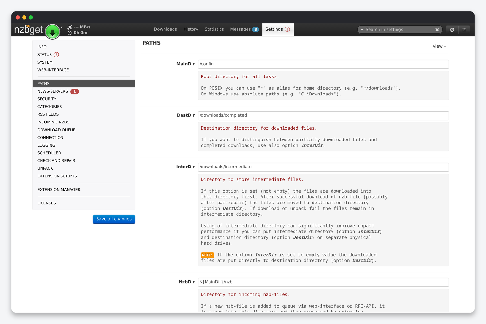
Task: Click the '0h 0m' remaining time text
Action: (x=80, y=33)
